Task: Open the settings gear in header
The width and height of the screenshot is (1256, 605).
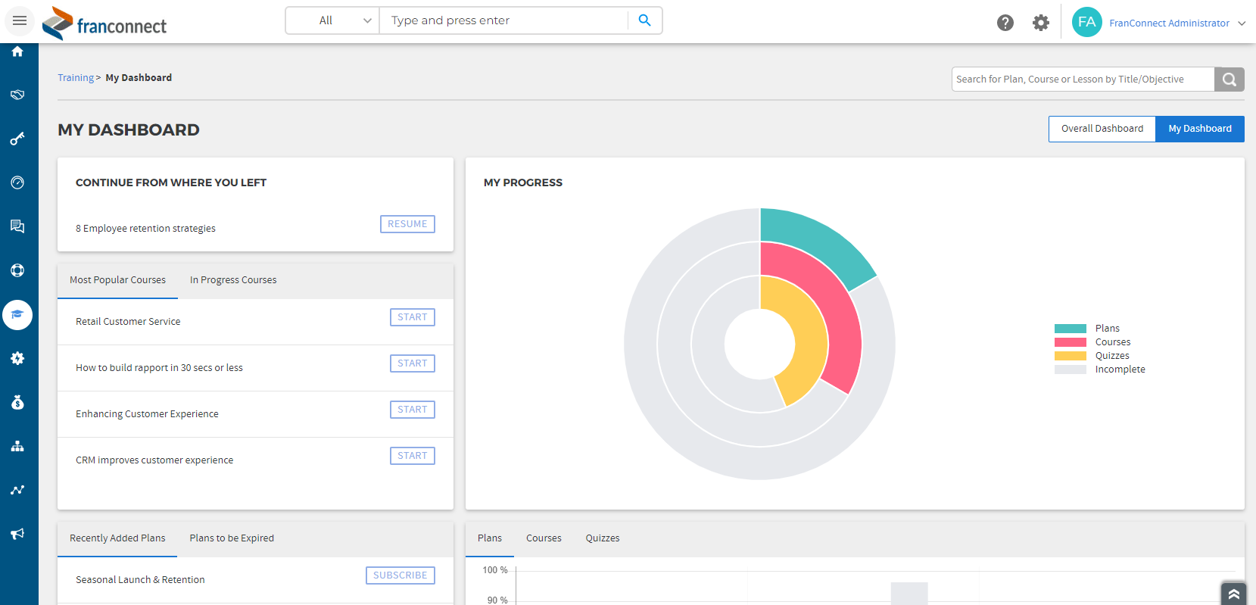Action: coord(1041,23)
